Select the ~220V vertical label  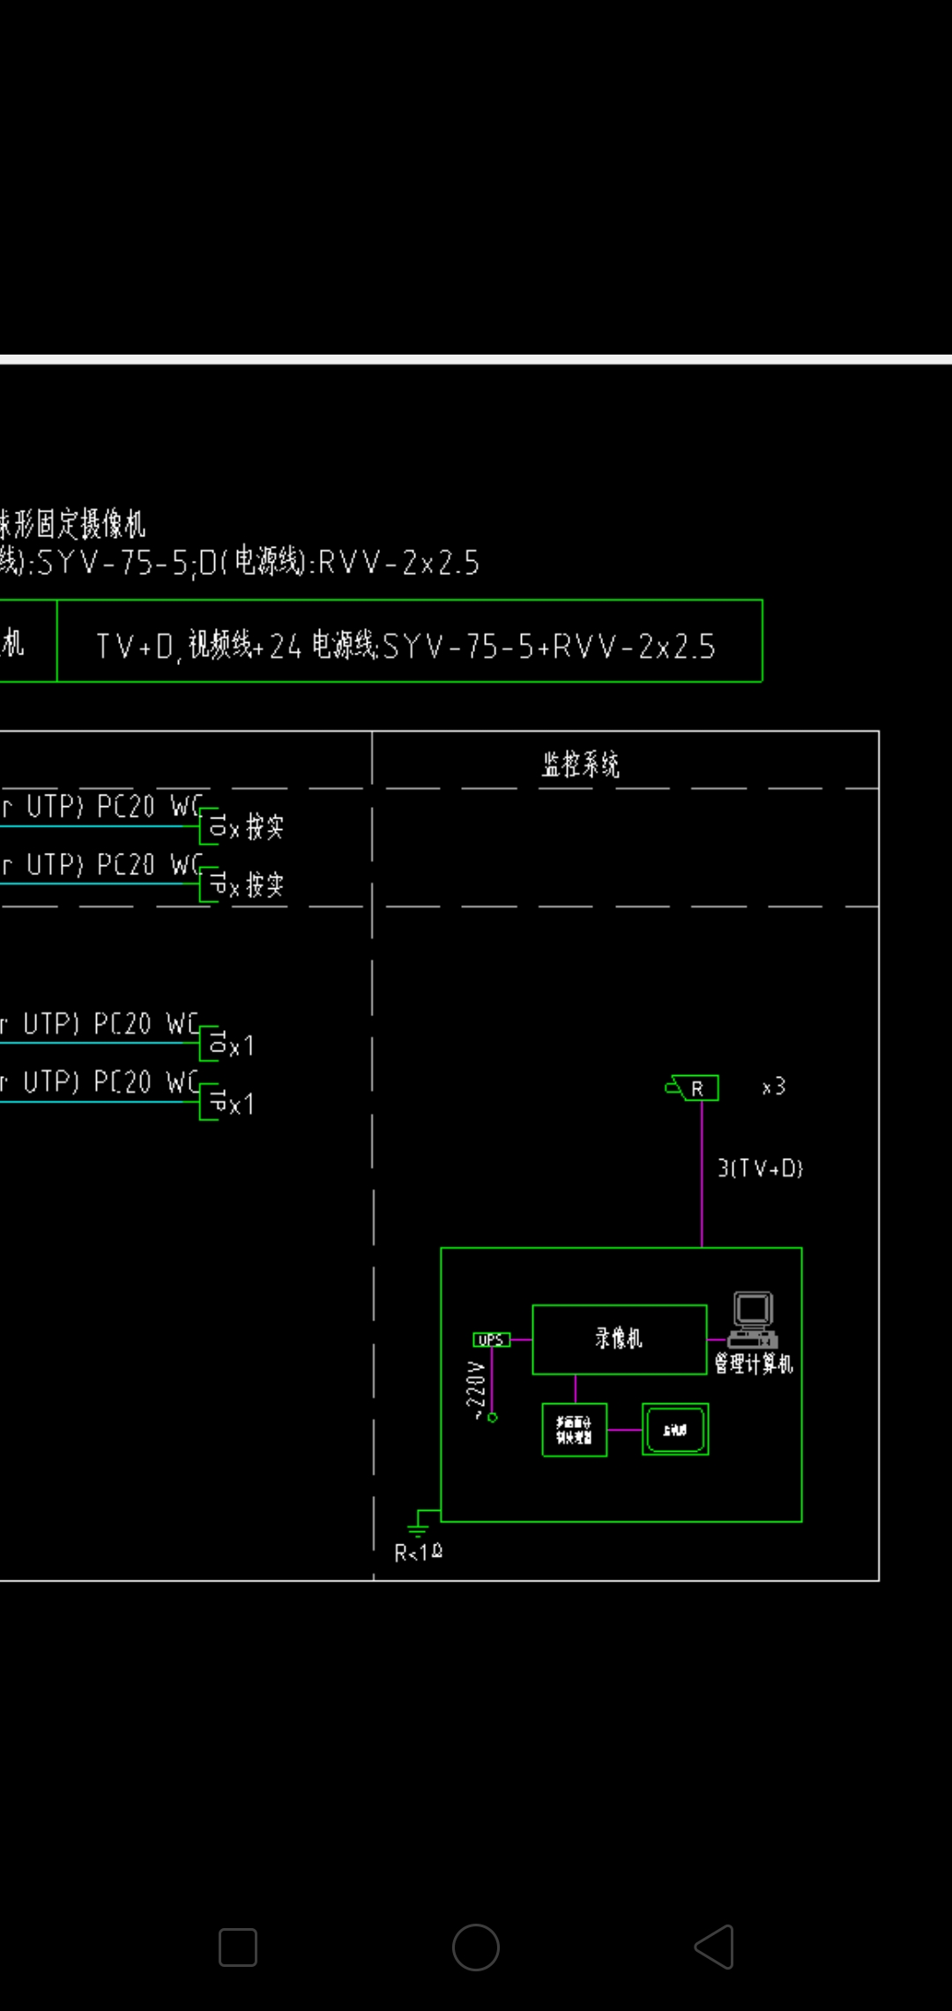[x=476, y=1390]
